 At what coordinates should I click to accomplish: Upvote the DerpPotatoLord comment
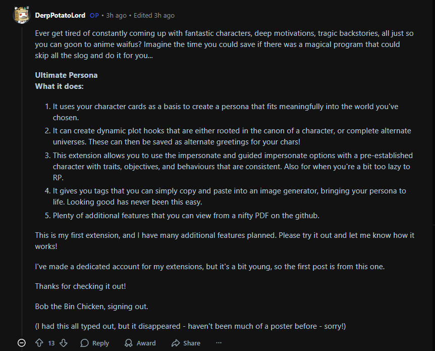(x=39, y=343)
